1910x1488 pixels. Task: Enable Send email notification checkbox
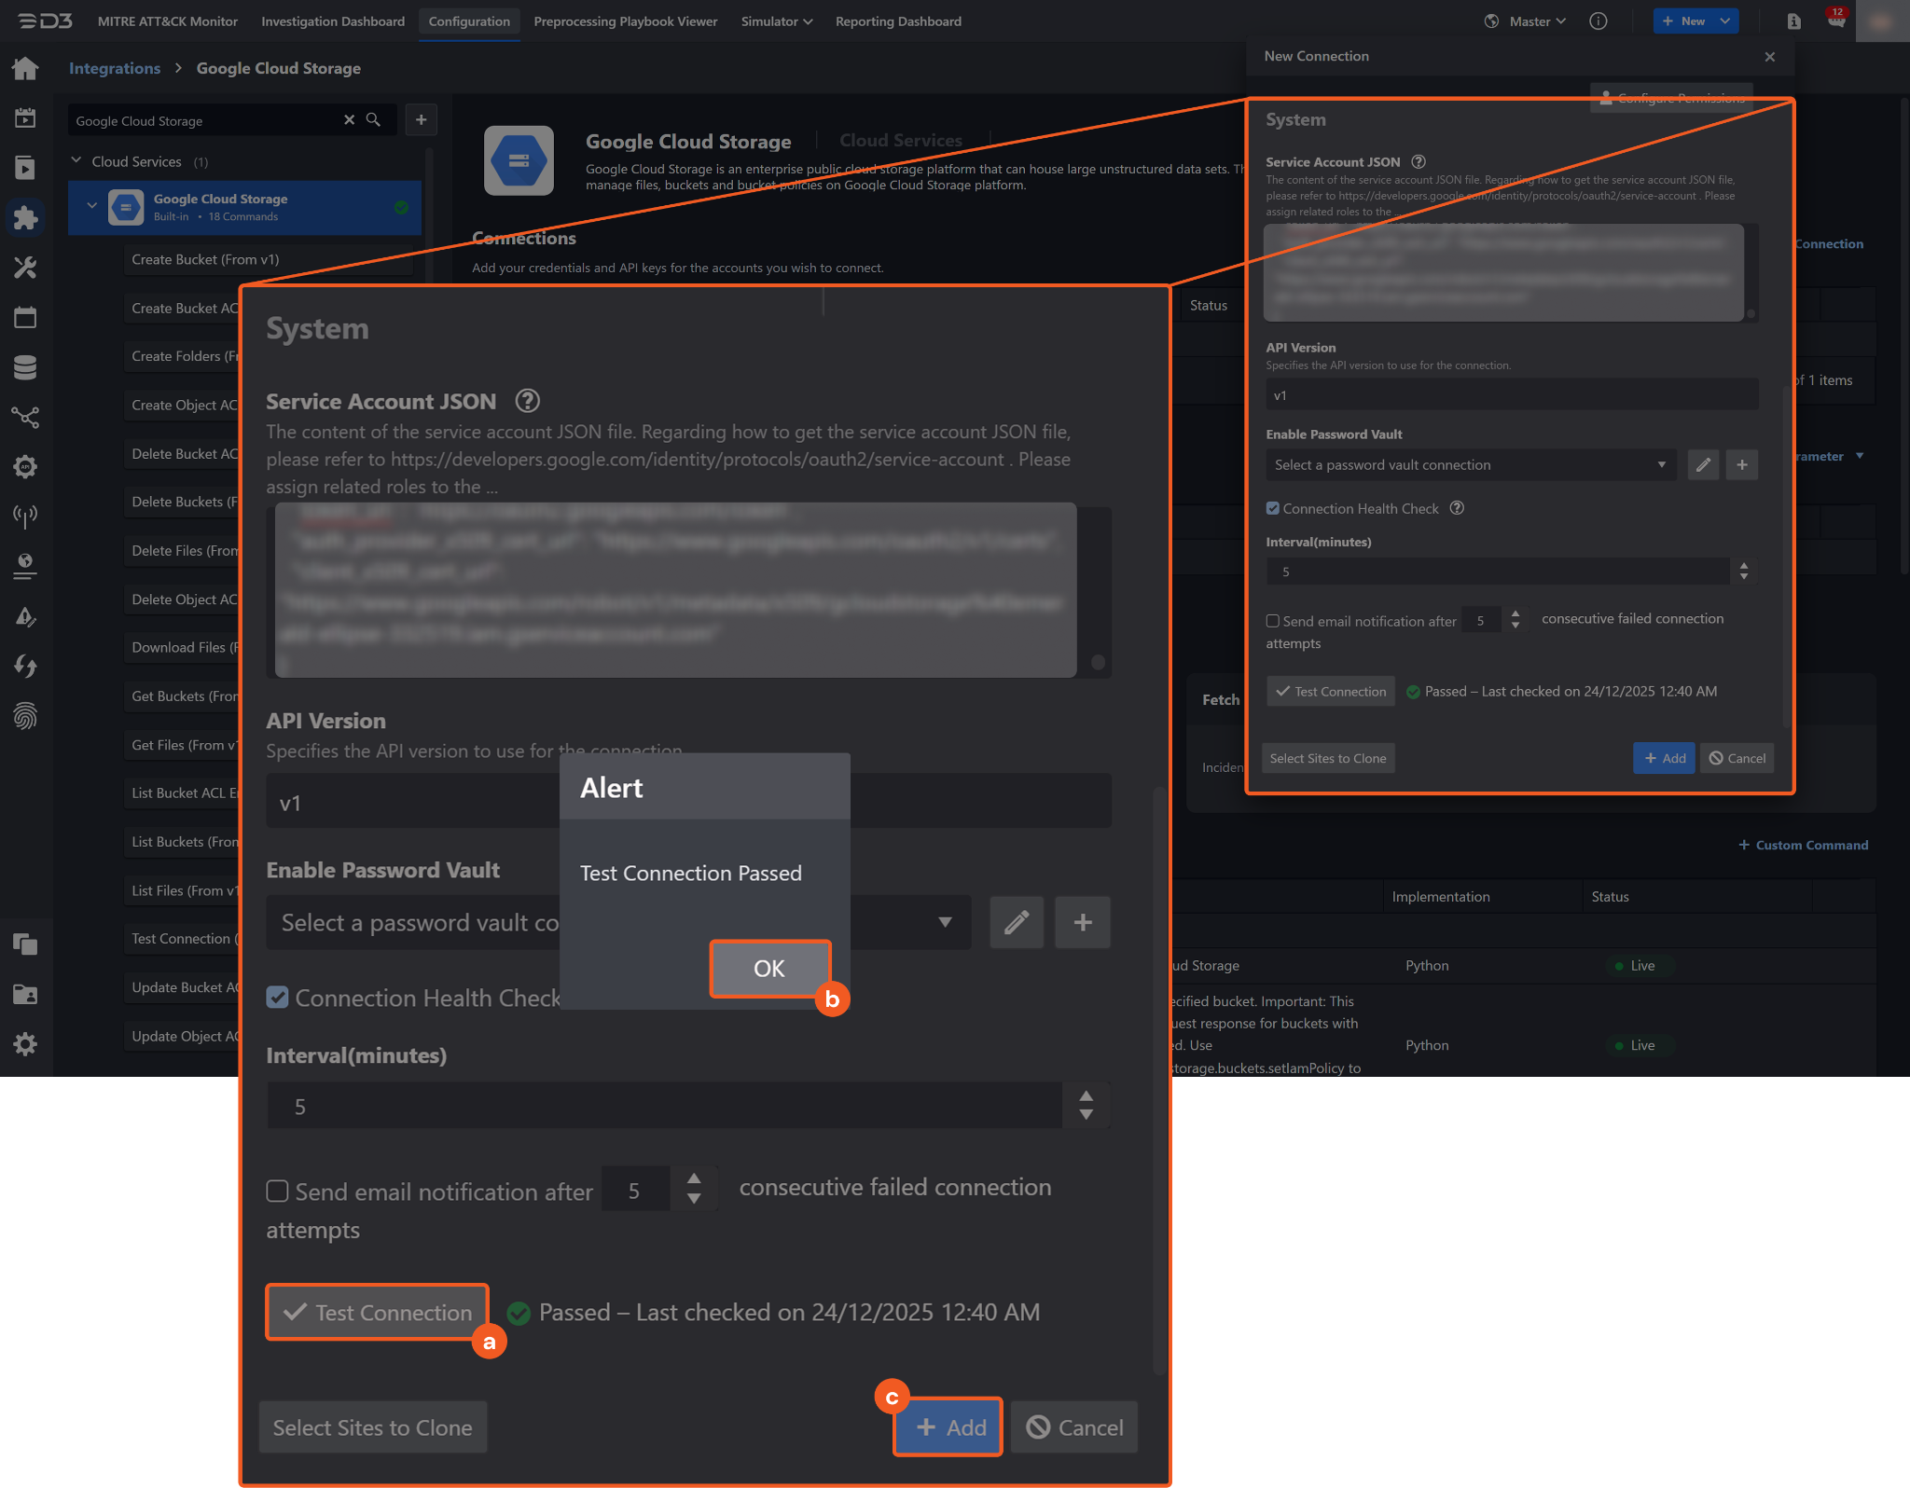click(277, 1192)
